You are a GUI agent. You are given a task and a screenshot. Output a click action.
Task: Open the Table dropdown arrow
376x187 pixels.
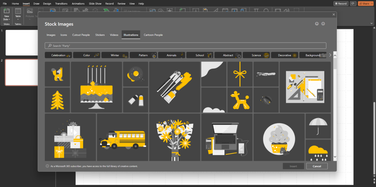tap(18, 19)
